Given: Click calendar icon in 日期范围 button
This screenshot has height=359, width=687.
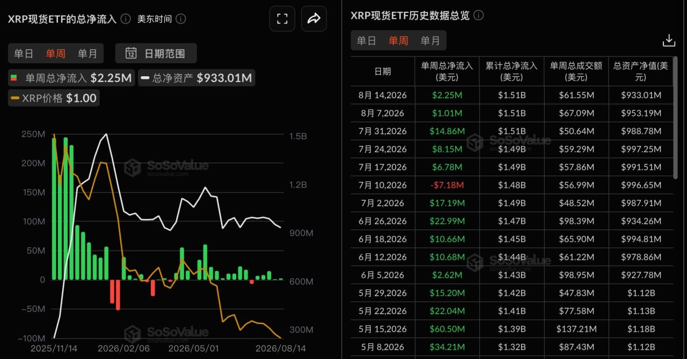Looking at the screenshot, I should (x=131, y=53).
